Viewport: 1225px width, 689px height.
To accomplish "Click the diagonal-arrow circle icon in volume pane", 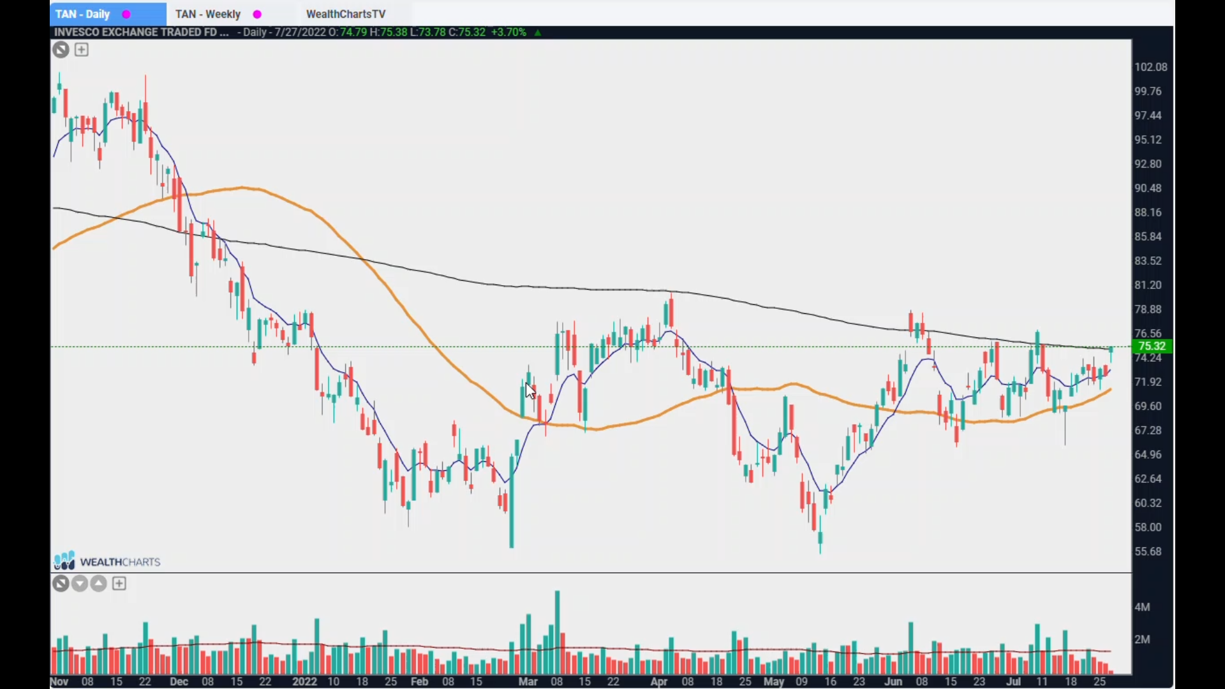I will [x=61, y=584].
